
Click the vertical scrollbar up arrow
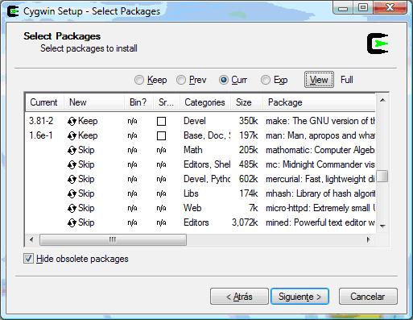tap(382, 100)
